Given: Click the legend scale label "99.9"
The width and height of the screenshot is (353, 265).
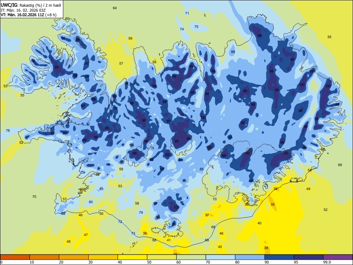Looking at the screenshot, I should pos(327,262).
